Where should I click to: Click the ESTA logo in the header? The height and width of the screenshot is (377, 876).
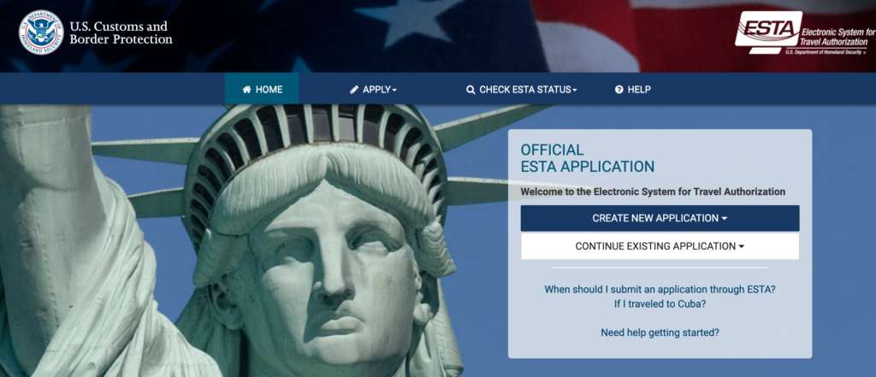click(x=804, y=32)
